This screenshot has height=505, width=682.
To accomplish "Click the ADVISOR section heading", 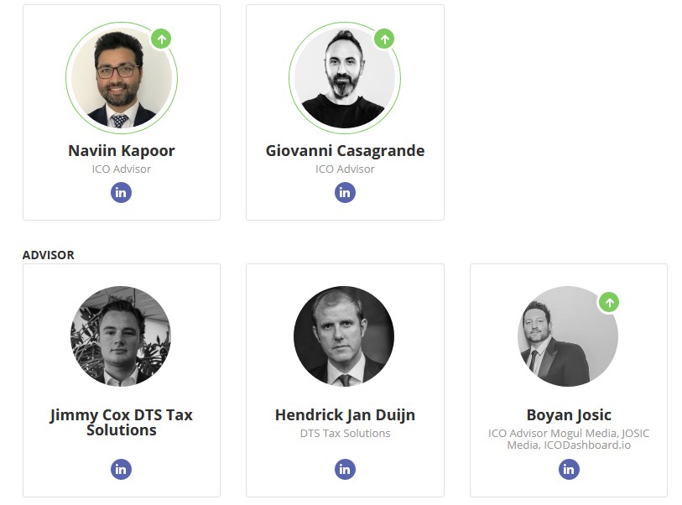I will (x=49, y=255).
